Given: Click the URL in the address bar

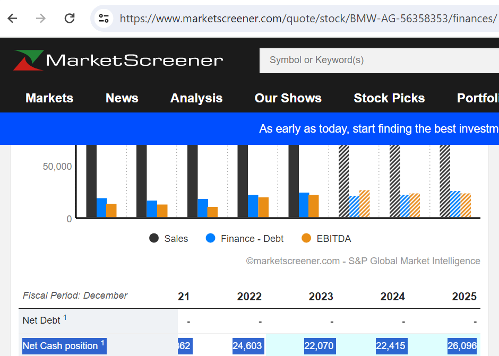Looking at the screenshot, I should tap(308, 19).
